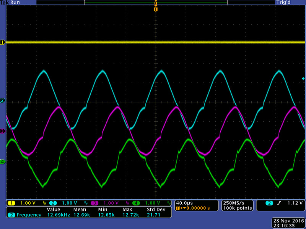Image resolution: width=306 pixels, height=229 pixels.
Task: Click the record view bar at top
Action: click(155, 2)
